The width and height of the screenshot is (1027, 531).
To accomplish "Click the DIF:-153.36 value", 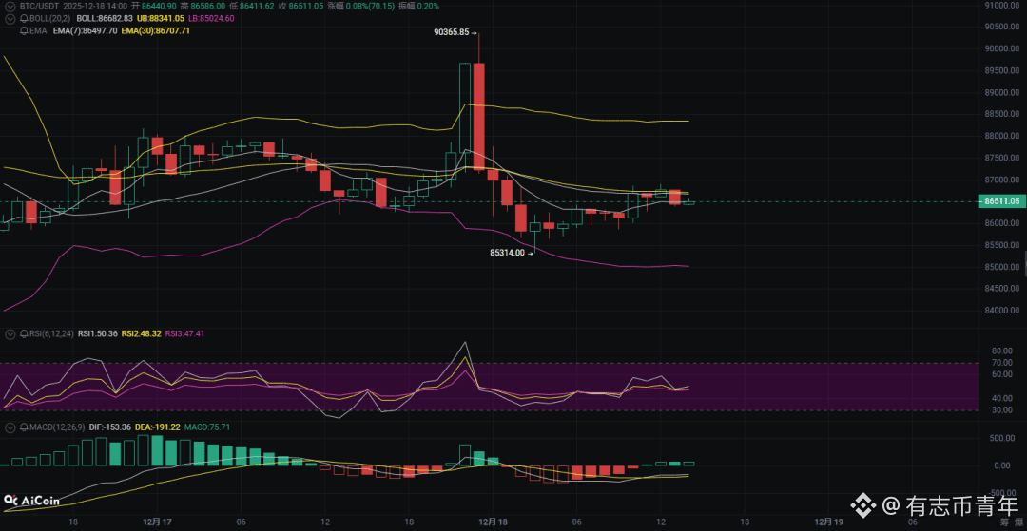I will tap(110, 427).
